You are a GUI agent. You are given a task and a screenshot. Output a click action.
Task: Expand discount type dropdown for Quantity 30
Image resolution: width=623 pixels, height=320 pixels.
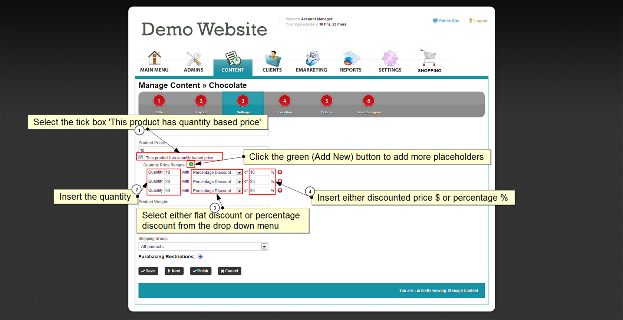(x=239, y=191)
